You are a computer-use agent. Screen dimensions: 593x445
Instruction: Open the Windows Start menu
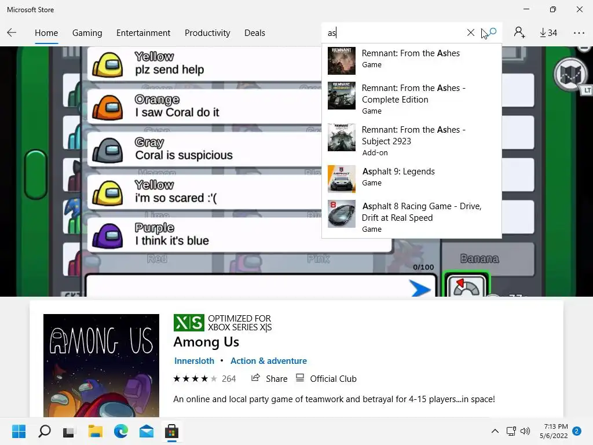[19, 431]
